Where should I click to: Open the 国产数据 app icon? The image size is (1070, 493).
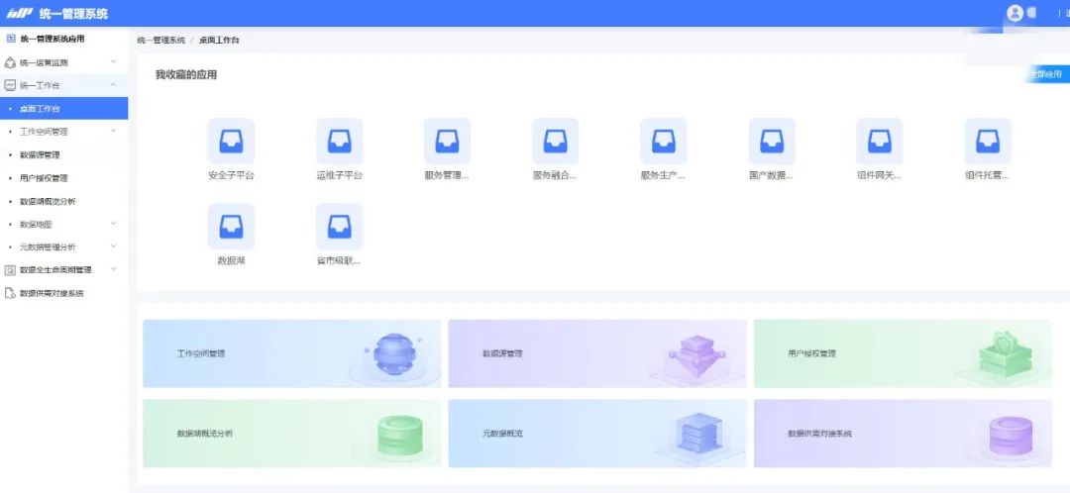[772, 142]
